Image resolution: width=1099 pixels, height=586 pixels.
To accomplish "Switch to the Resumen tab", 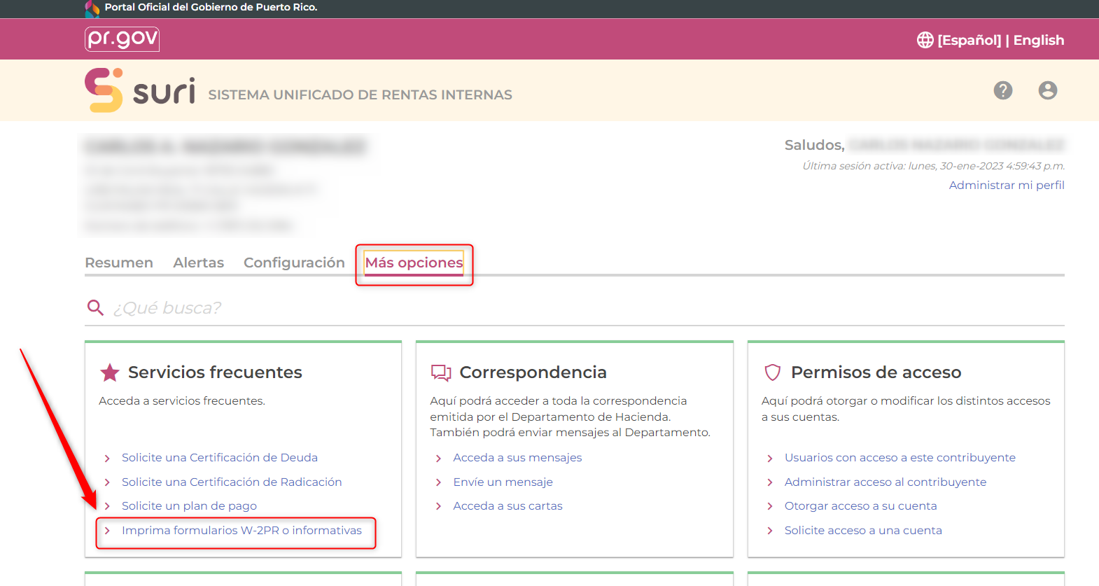I will coord(119,263).
